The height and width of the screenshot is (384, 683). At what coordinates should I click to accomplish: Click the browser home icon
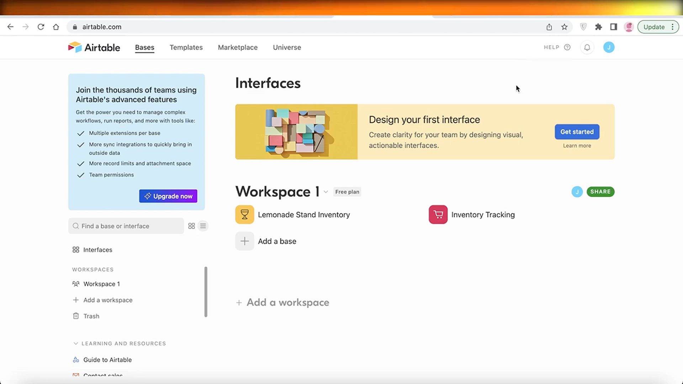pos(56,27)
